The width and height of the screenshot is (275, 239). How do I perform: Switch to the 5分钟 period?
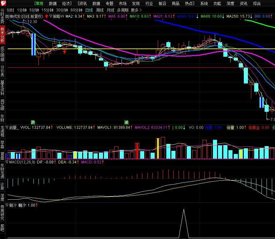[x=34, y=10]
